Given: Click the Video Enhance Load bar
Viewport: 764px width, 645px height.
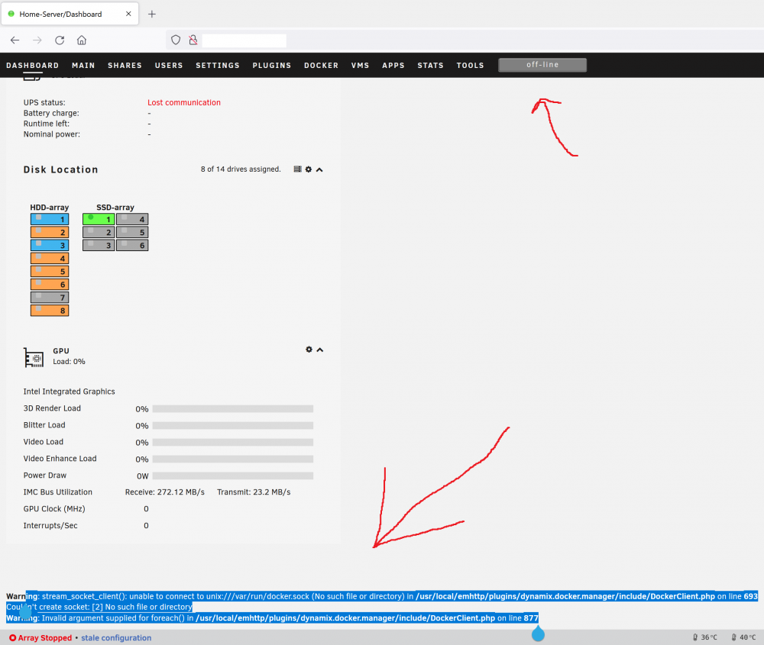Looking at the screenshot, I should 233,459.
